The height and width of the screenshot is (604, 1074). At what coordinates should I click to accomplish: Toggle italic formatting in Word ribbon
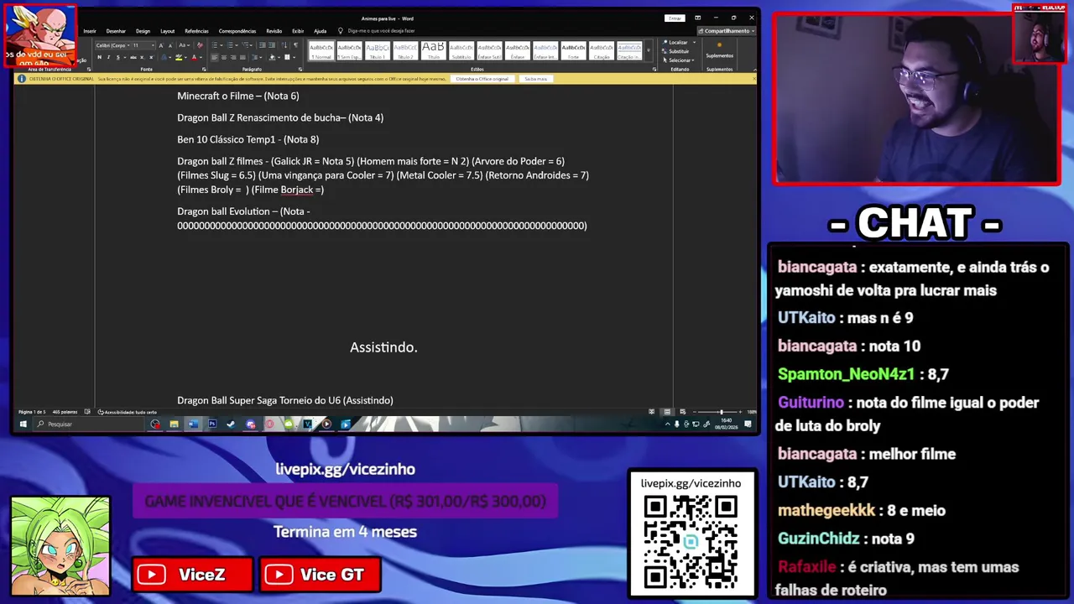pyautogui.click(x=108, y=57)
